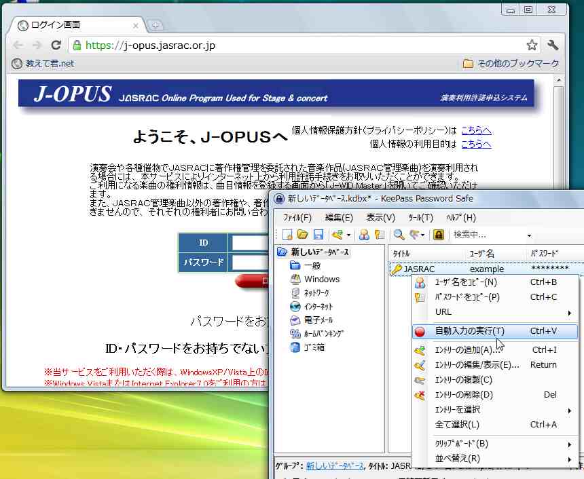Screen dimensions: 584x479
Task: Open the ツール(T) menu
Action: 420,218
